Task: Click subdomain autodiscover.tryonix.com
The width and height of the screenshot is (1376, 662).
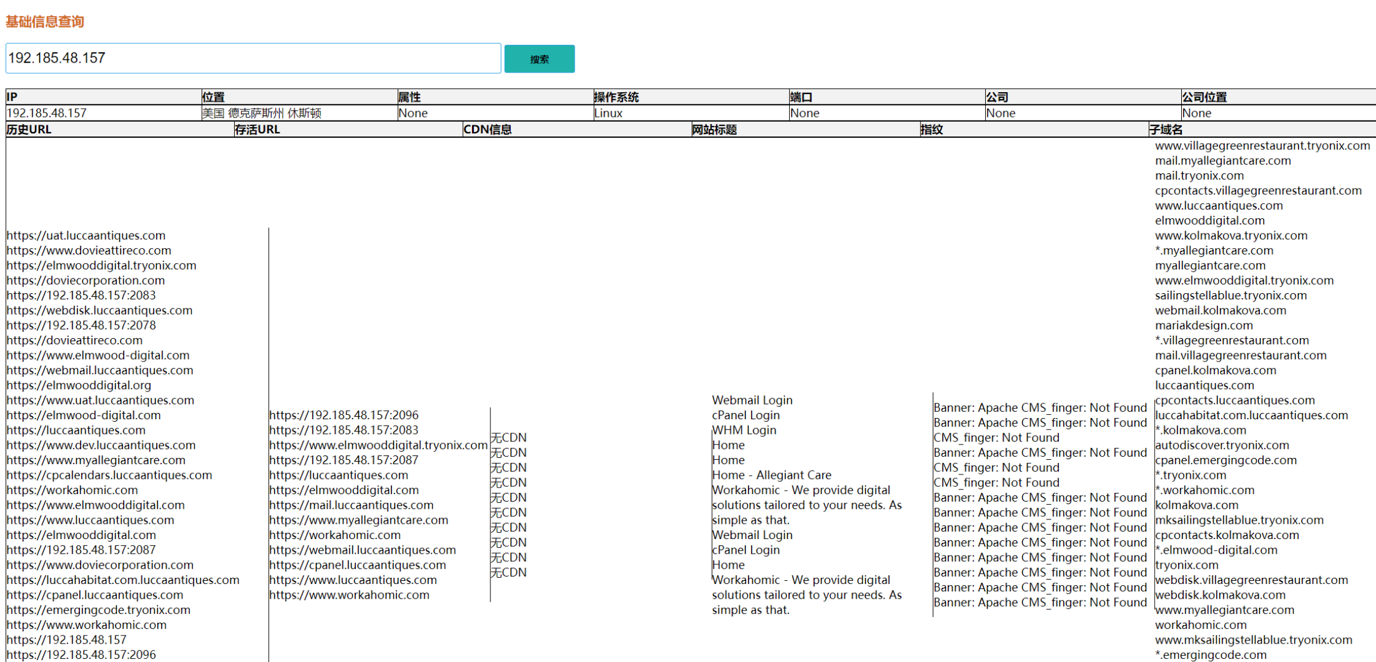Action: click(1222, 445)
